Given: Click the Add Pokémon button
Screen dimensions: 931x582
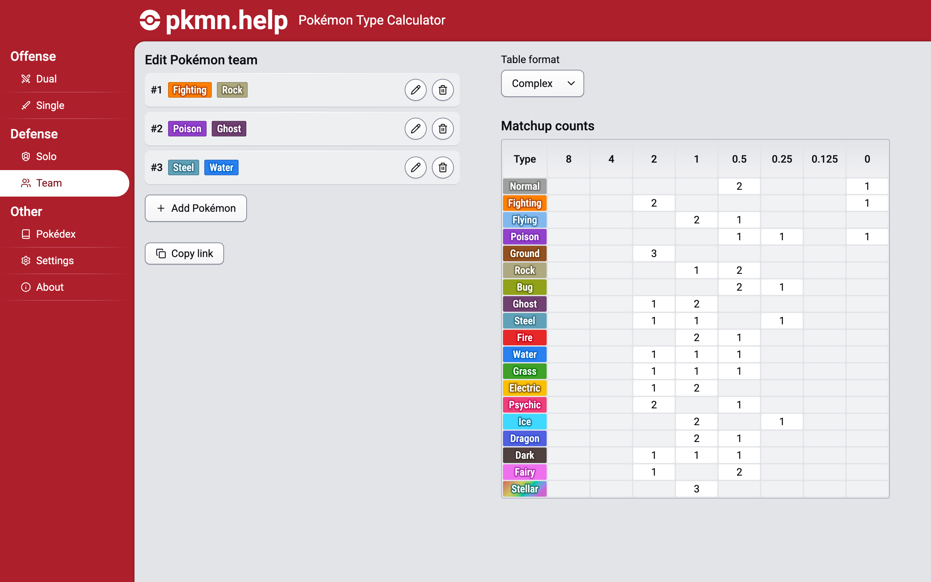Looking at the screenshot, I should coord(196,208).
